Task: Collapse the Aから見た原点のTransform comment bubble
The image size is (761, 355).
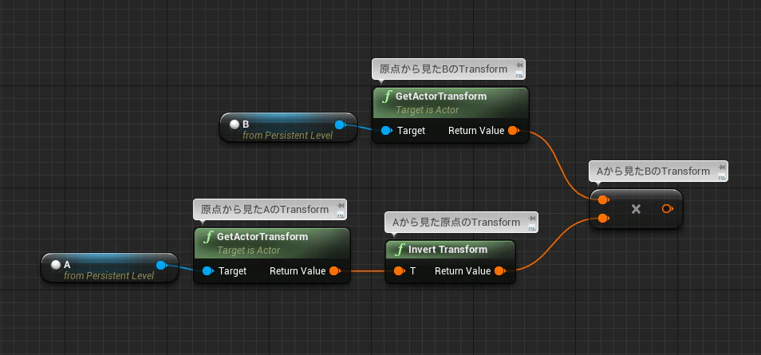Action: point(532,227)
